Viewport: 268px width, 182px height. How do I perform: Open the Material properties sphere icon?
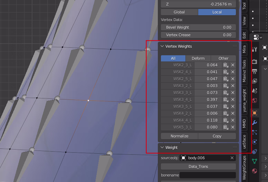coord(255,171)
